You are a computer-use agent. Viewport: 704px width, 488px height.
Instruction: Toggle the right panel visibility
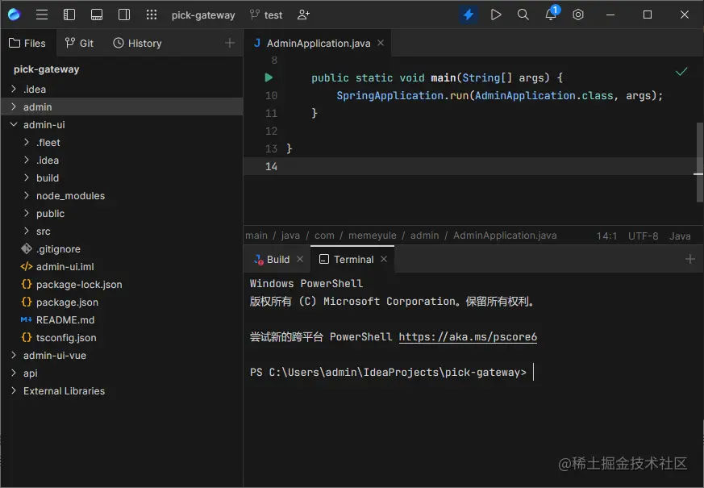click(124, 15)
